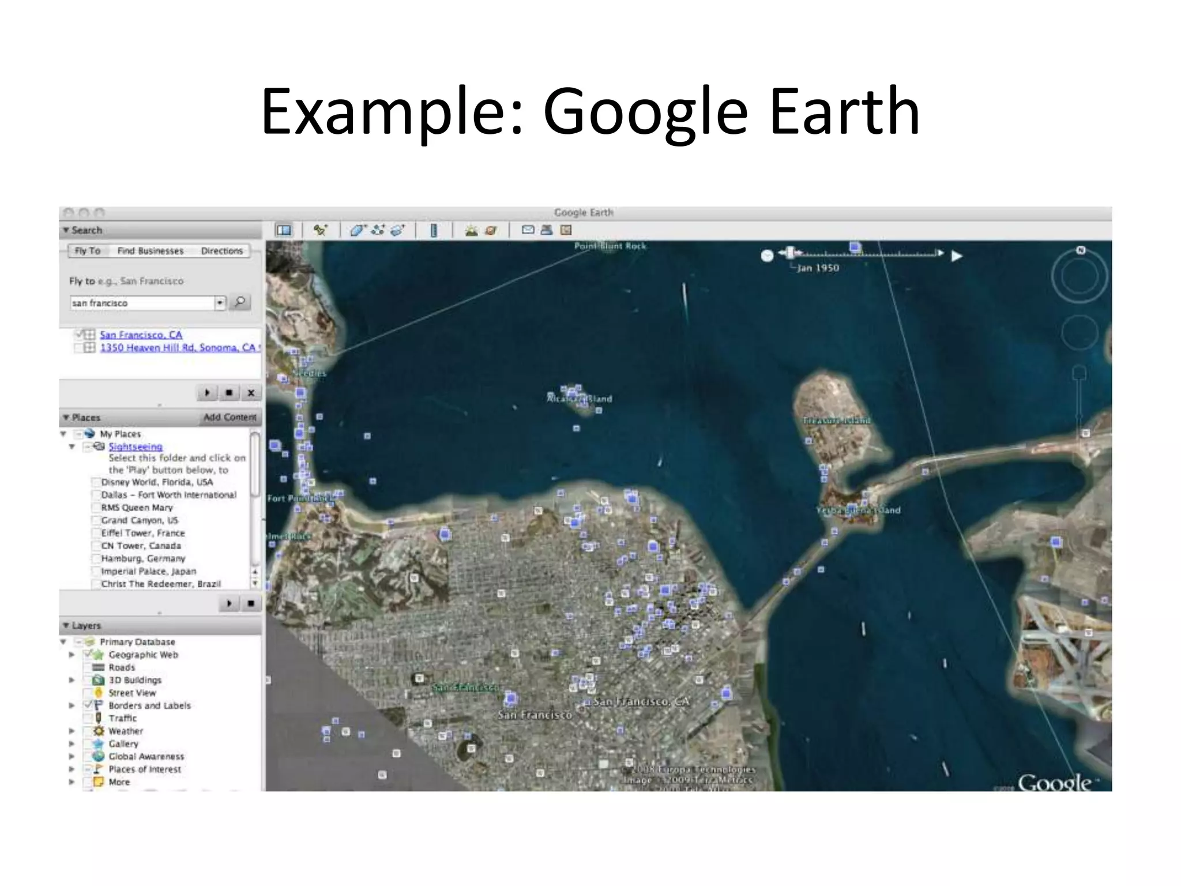Toggle the sidebar panel icon
This screenshot has height=886, width=1181.
click(x=284, y=230)
